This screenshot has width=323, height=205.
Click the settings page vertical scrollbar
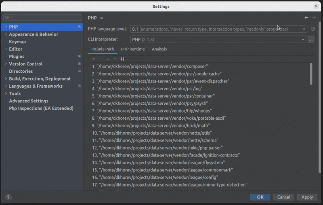(x=319, y=97)
